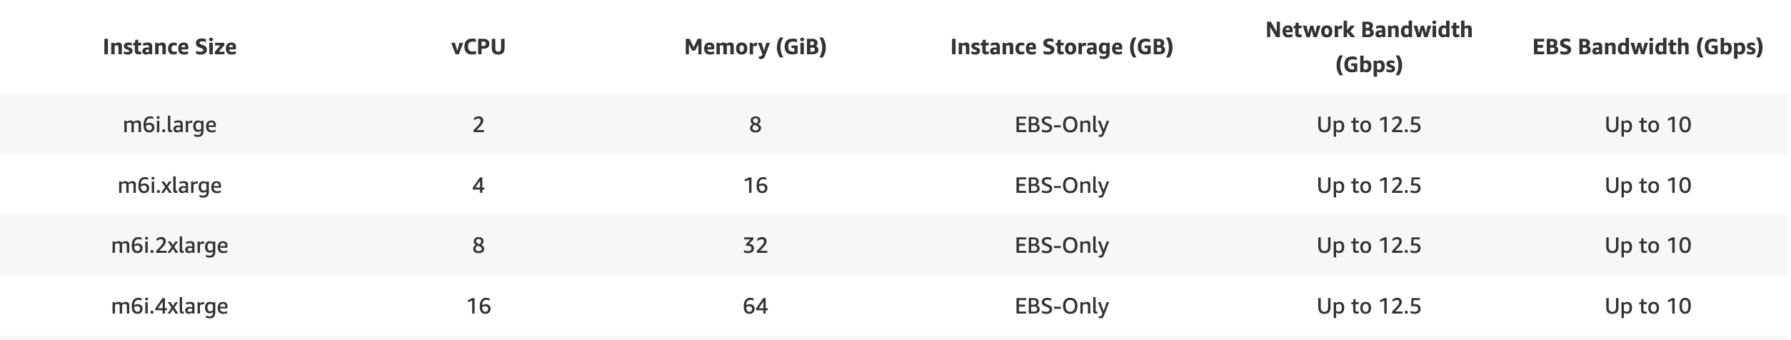Click Up to 12.5 in m6i.large row
This screenshot has height=340, width=1791.
pos(1368,125)
